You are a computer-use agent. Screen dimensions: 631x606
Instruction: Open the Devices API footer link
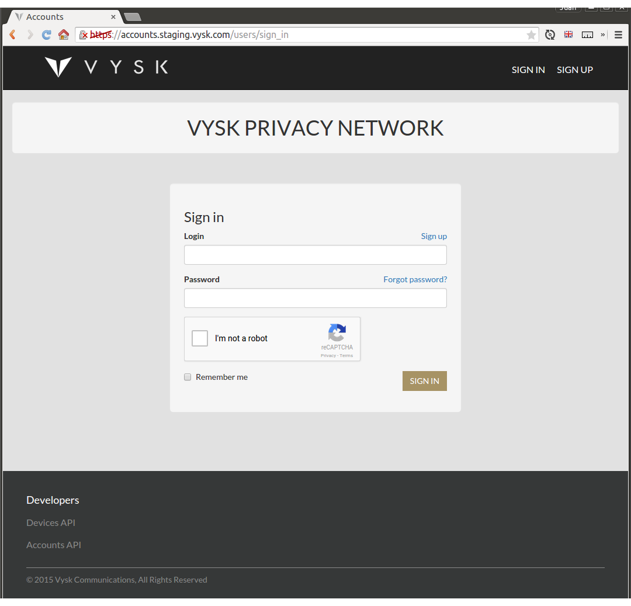click(51, 522)
